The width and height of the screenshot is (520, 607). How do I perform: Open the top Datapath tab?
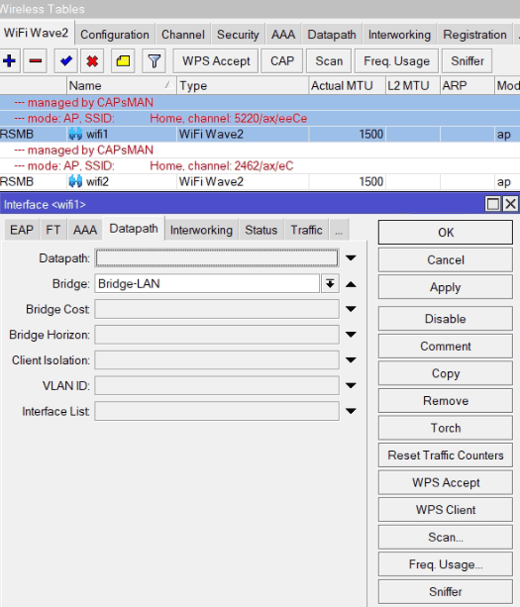point(332,35)
